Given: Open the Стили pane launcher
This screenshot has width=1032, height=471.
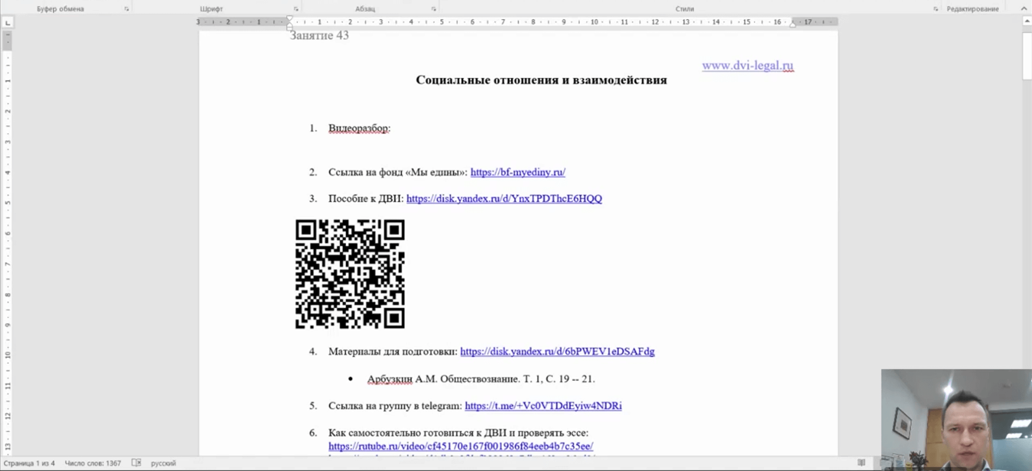Looking at the screenshot, I should pyautogui.click(x=936, y=9).
